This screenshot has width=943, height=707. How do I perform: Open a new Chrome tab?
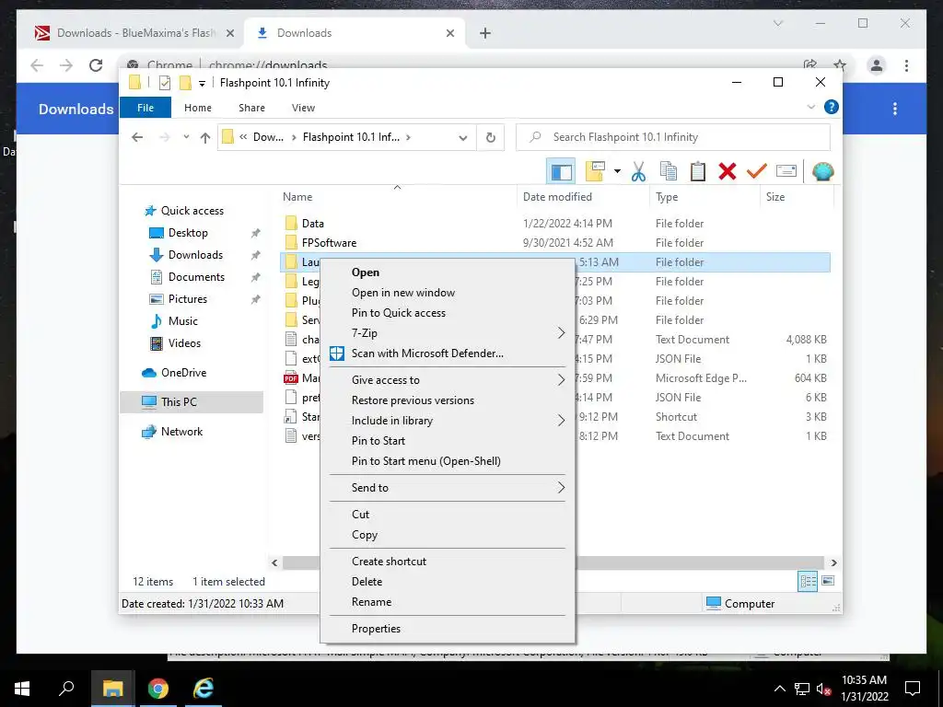[485, 34]
